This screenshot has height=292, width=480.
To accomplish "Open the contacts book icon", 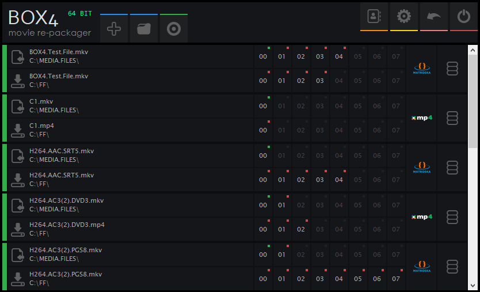I will click(374, 16).
